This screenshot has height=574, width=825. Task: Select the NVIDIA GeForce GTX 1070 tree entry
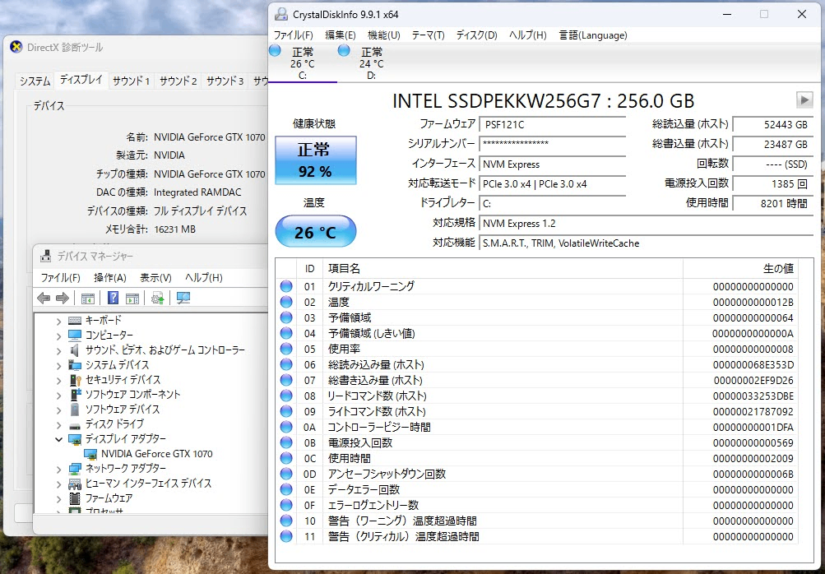pos(157,453)
